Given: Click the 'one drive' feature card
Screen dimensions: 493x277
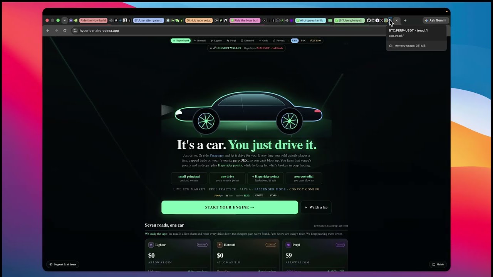Looking at the screenshot, I should click(x=227, y=178).
